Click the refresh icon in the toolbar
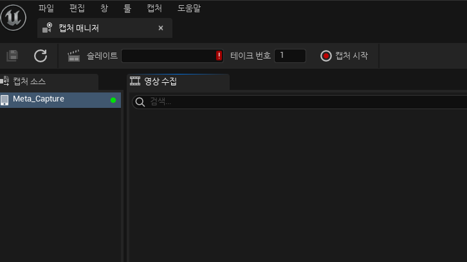 (x=41, y=56)
